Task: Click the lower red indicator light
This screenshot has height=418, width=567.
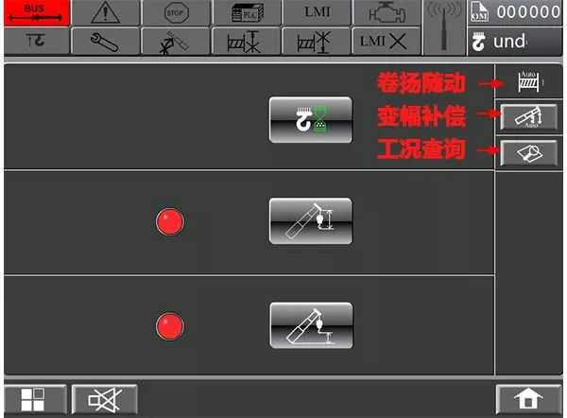Action: pyautogui.click(x=170, y=326)
